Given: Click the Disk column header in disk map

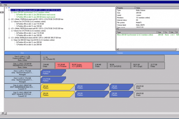Looking at the screenshot, I should (x=22, y=53).
